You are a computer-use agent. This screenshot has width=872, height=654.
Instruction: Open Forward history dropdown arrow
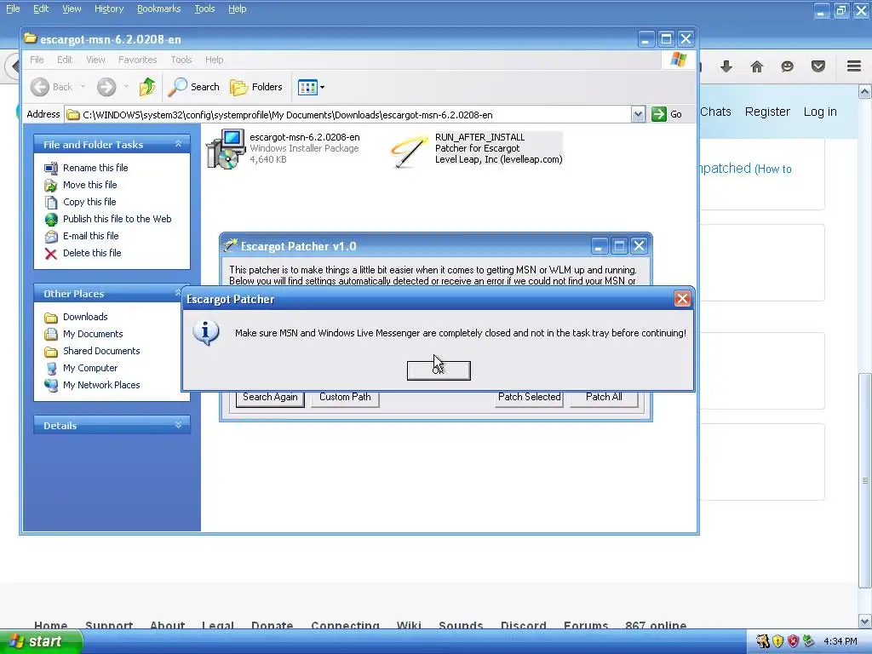[126, 87]
